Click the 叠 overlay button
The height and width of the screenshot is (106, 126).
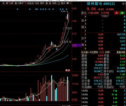[x=47, y=3]
